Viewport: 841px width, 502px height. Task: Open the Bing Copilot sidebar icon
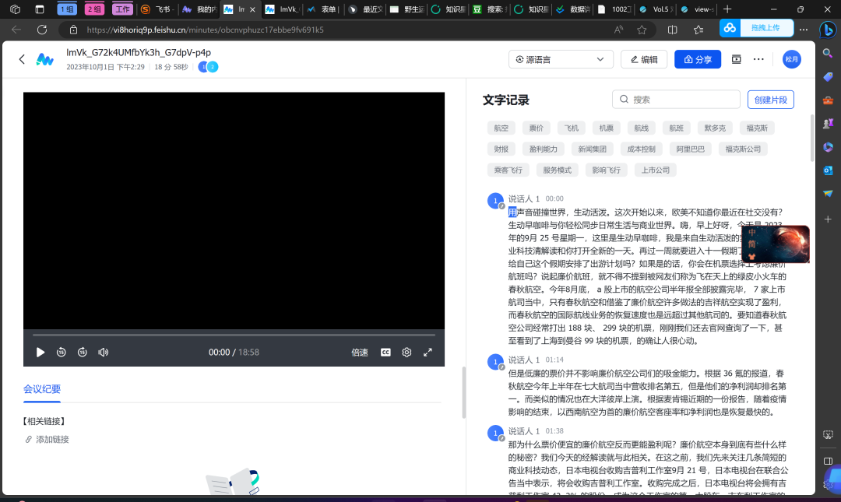[828, 30]
